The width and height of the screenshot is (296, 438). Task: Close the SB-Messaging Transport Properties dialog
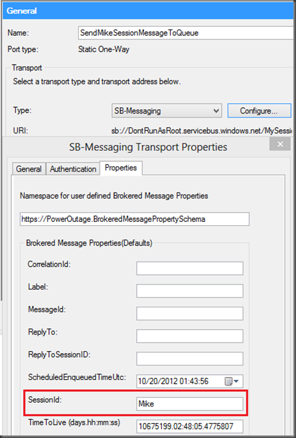pyautogui.click(x=280, y=144)
